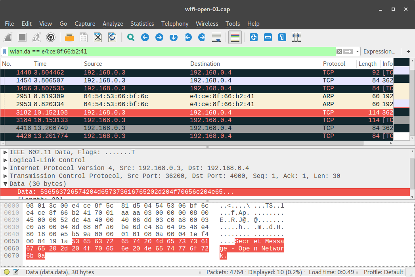This screenshot has width=415, height=277.
Task: Collapse the Data (30 bytes) section
Action: pos(5,183)
